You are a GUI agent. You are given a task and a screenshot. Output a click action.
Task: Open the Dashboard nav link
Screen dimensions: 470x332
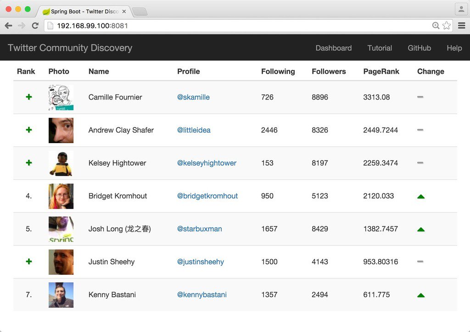[x=334, y=48]
